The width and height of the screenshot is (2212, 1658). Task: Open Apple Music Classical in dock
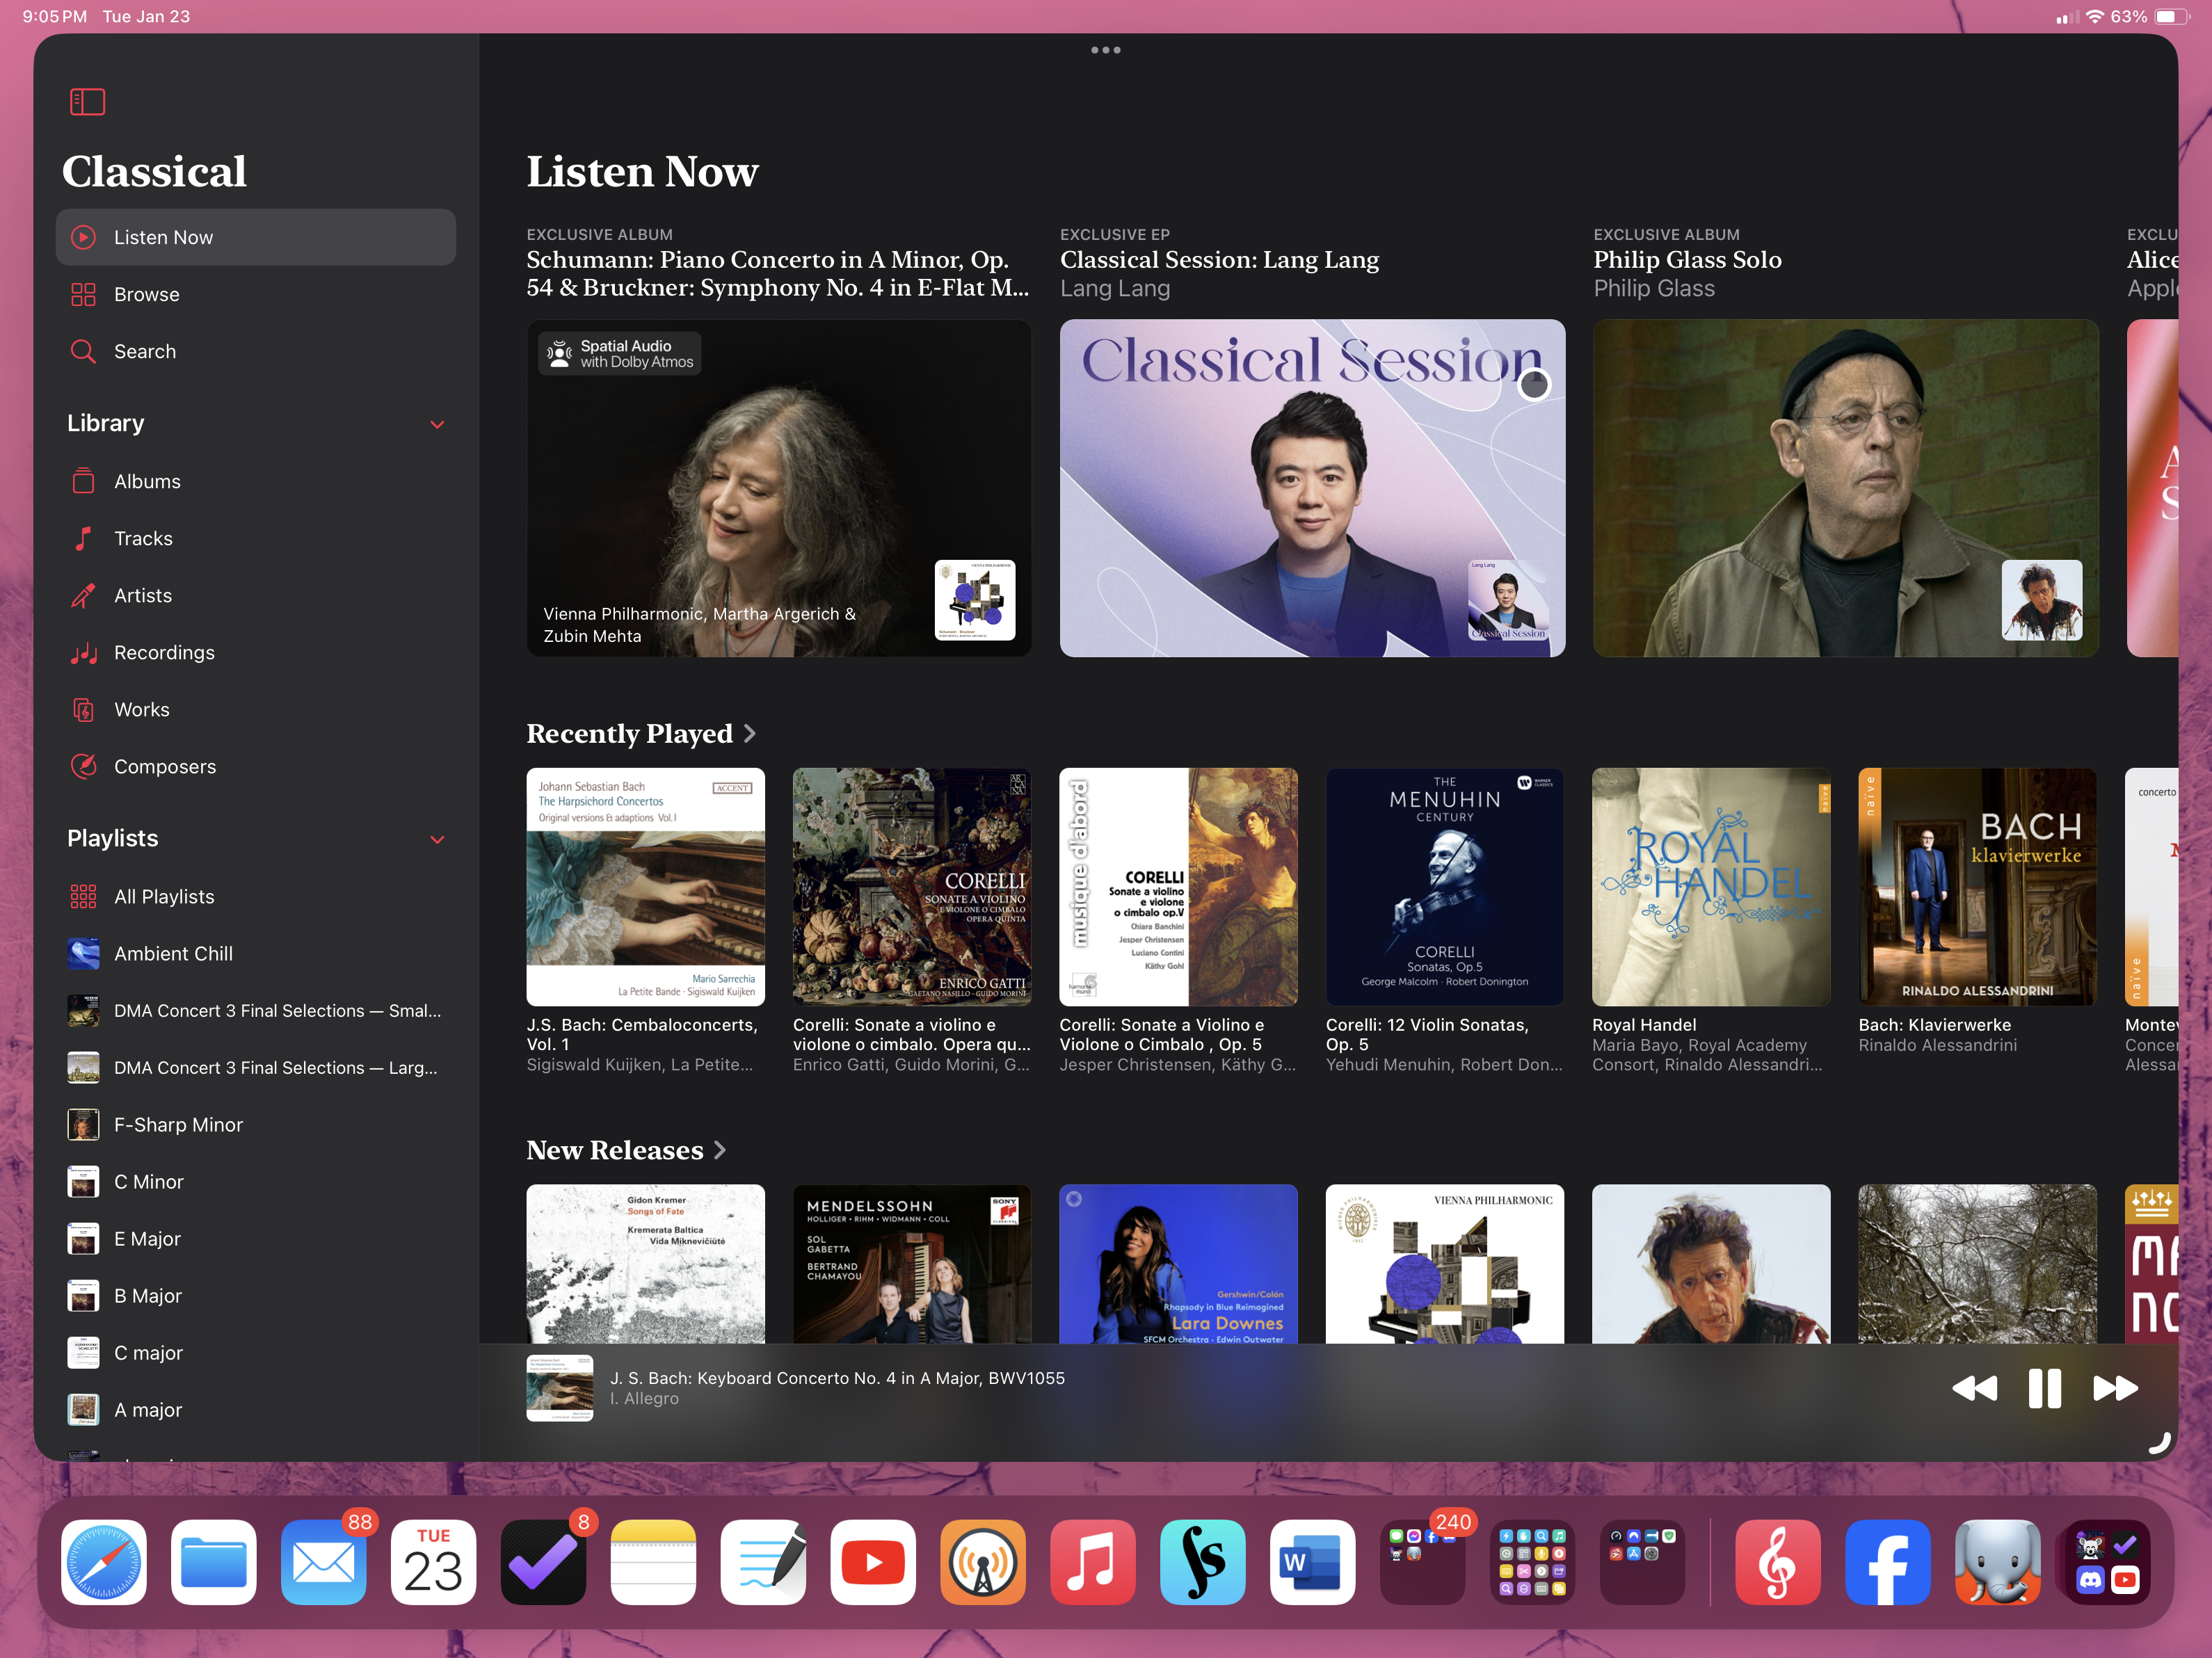tap(1778, 1562)
